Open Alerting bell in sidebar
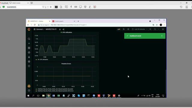Screen dimensions: 192x108 click(29, 57)
